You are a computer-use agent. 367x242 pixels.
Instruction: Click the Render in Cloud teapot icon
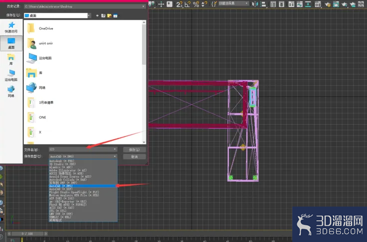tap(353, 4)
